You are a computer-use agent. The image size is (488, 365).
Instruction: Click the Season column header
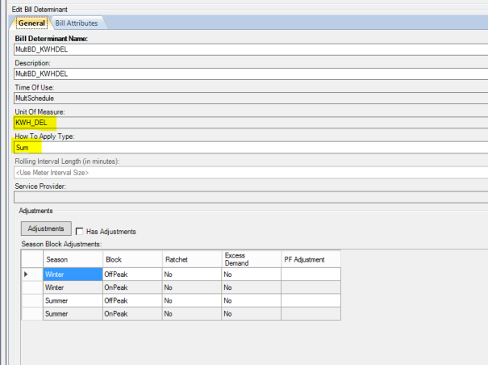(x=73, y=259)
